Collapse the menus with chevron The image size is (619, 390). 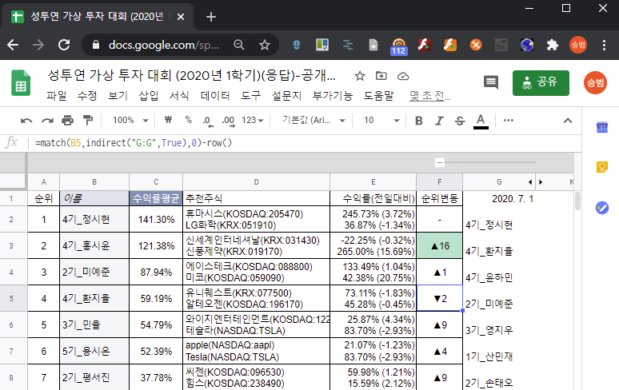(568, 121)
